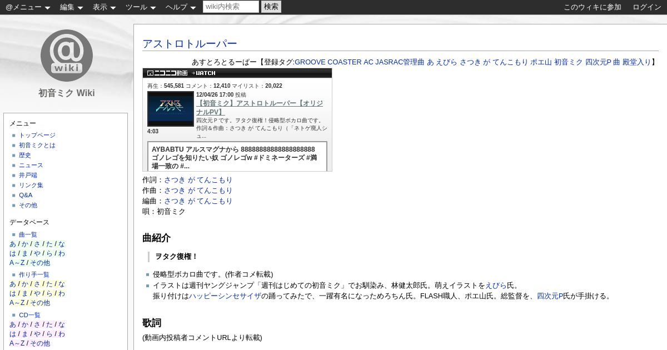Click ログイン in the top bar

click(x=647, y=7)
